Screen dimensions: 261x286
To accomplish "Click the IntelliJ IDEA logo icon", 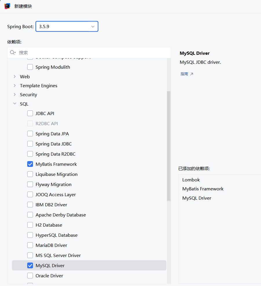I will click(7, 6).
